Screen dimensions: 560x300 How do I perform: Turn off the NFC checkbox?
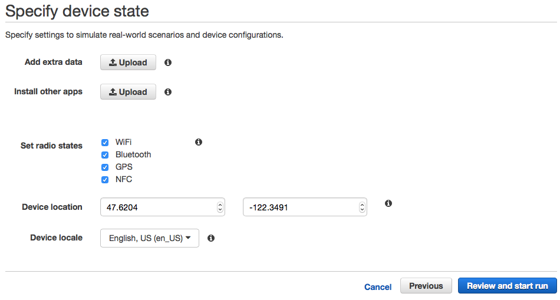click(105, 179)
